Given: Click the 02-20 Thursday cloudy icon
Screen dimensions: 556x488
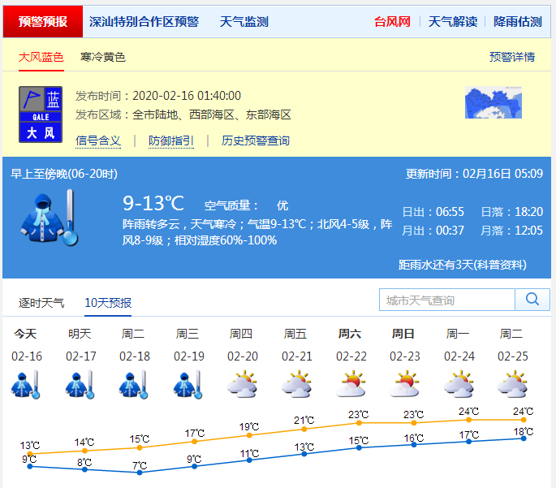Looking at the screenshot, I should pos(243,385).
